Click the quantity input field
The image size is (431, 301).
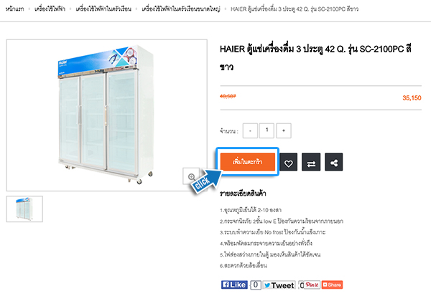(267, 130)
